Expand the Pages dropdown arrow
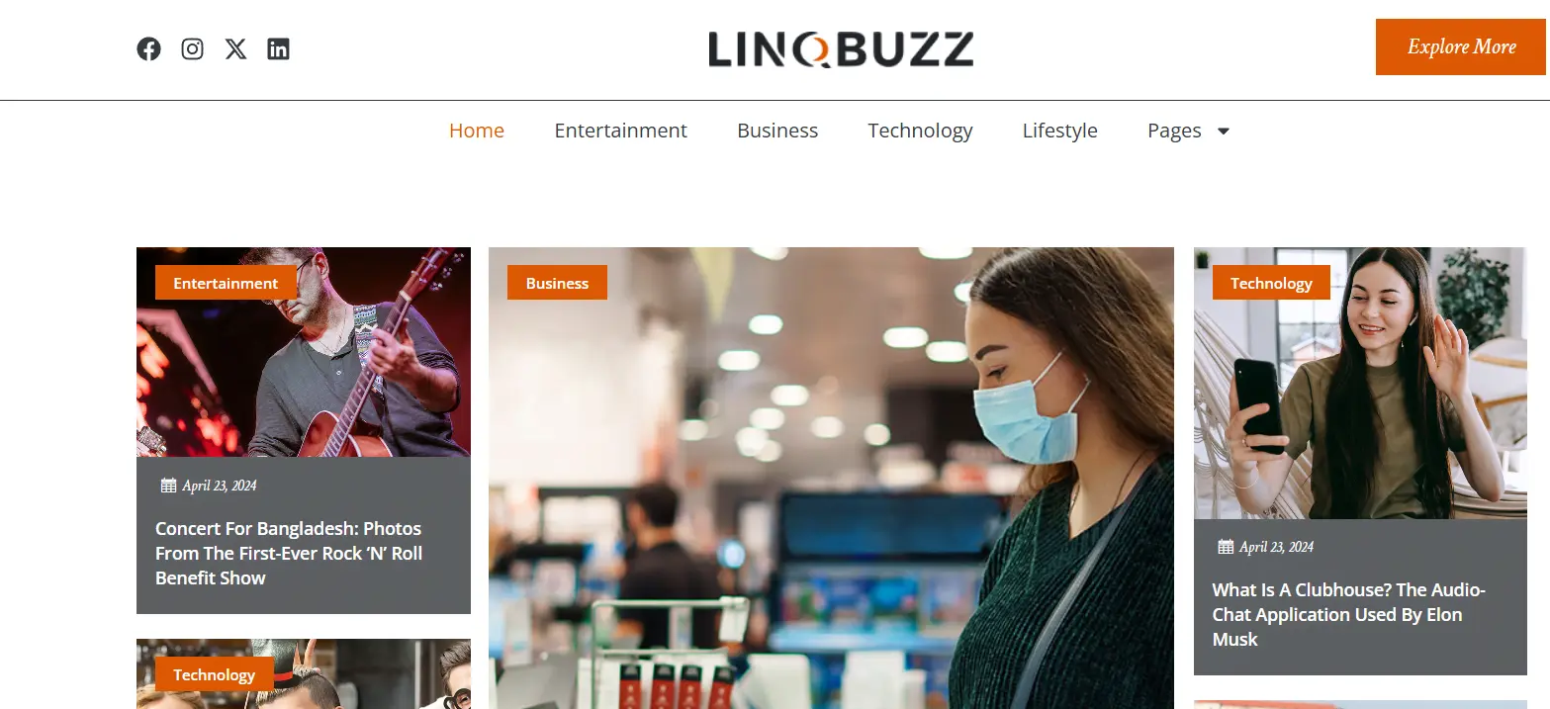Viewport: 1550px width, 709px height. 1224,131
